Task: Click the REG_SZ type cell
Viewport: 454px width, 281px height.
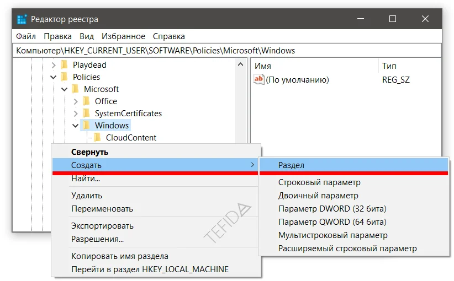Action: 396,80
